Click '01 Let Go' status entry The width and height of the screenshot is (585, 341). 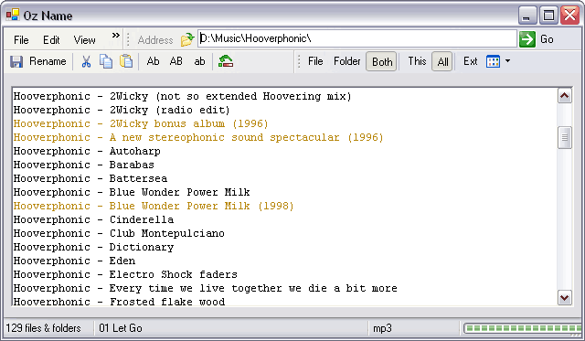click(x=121, y=328)
